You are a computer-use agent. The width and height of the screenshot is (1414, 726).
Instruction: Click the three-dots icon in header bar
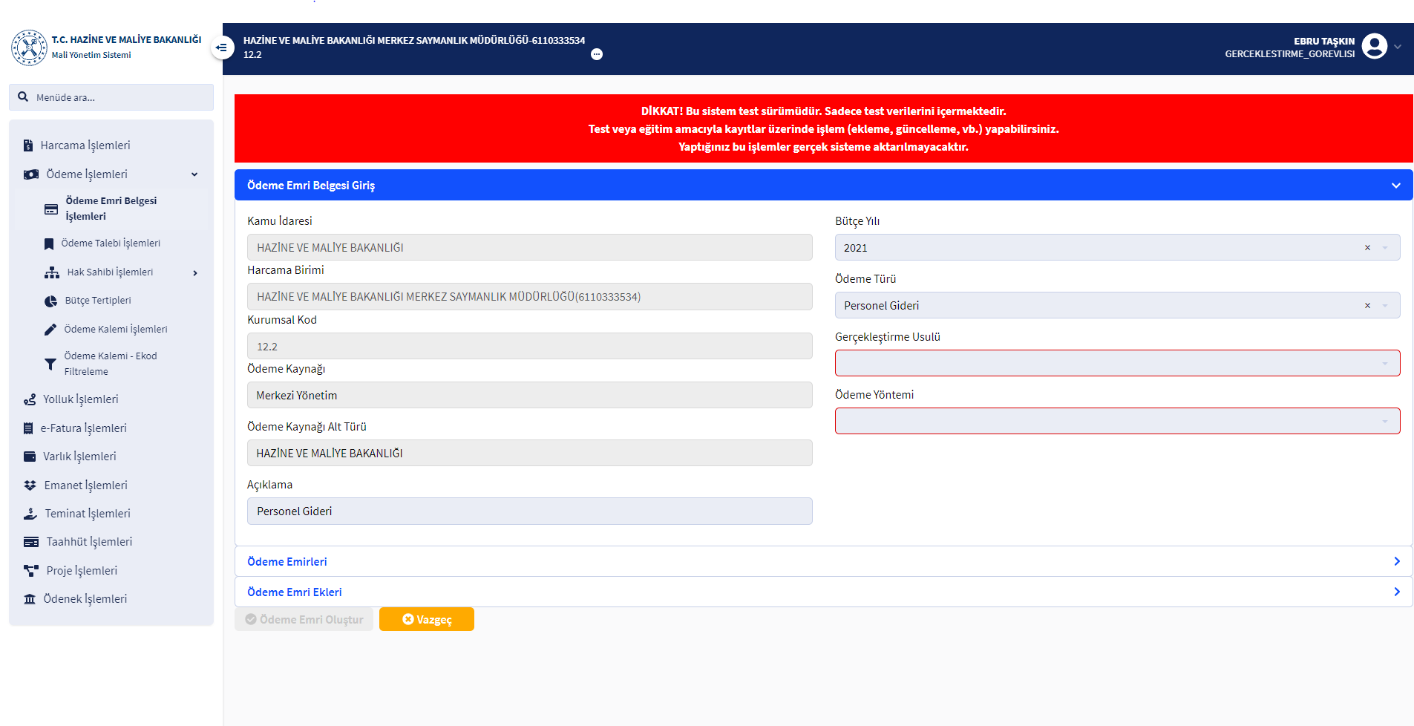(x=597, y=54)
